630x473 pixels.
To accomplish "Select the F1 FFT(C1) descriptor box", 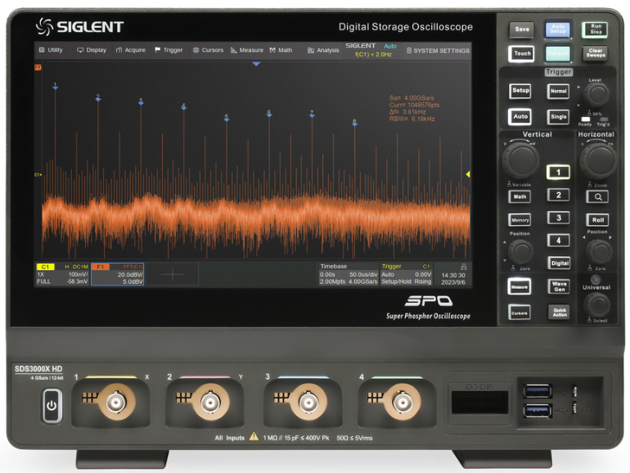I will [117, 274].
